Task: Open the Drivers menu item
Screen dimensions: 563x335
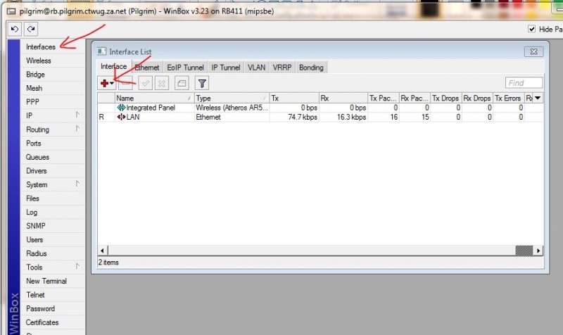Action: [37, 171]
